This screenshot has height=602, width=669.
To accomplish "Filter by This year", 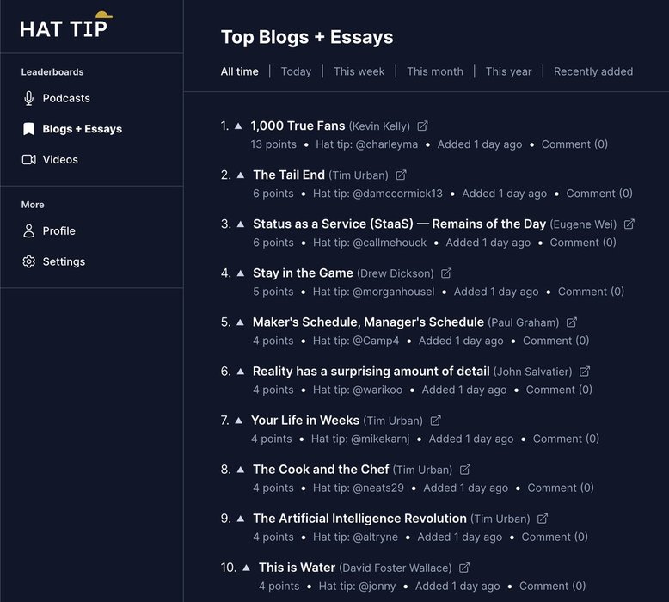I will (x=508, y=71).
